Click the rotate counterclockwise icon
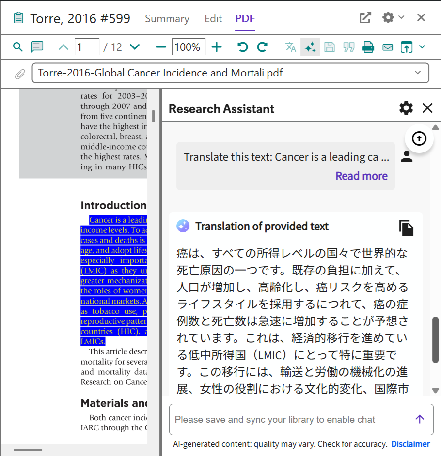 [242, 47]
